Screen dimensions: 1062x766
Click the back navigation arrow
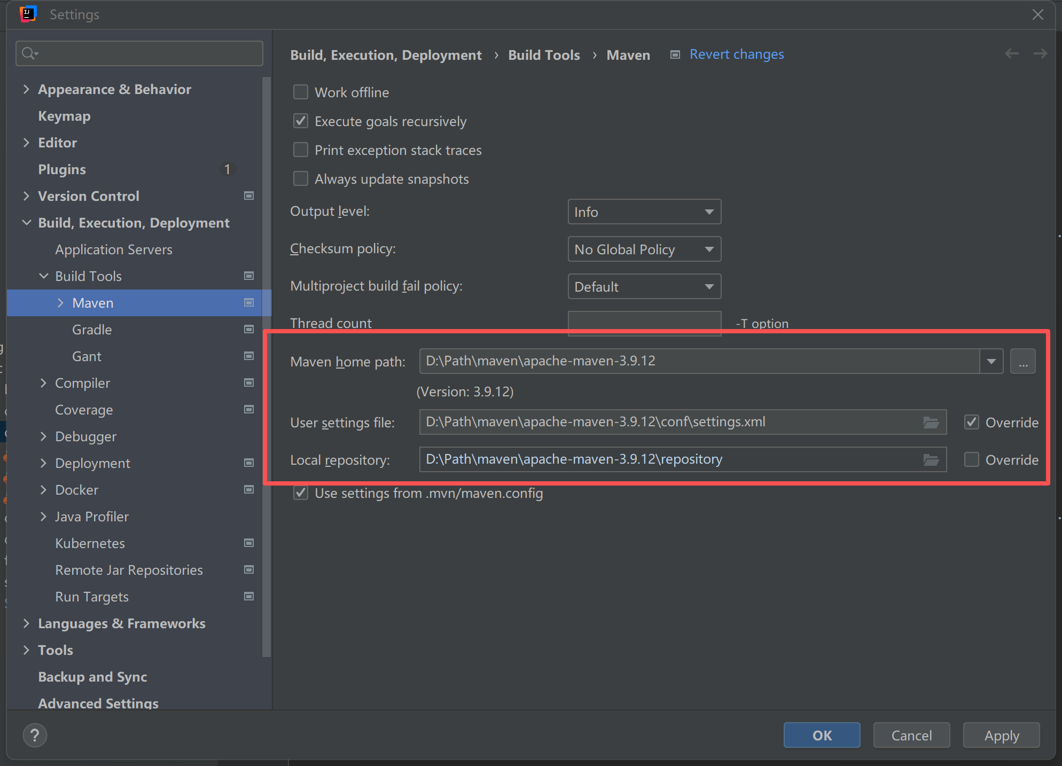(1011, 53)
